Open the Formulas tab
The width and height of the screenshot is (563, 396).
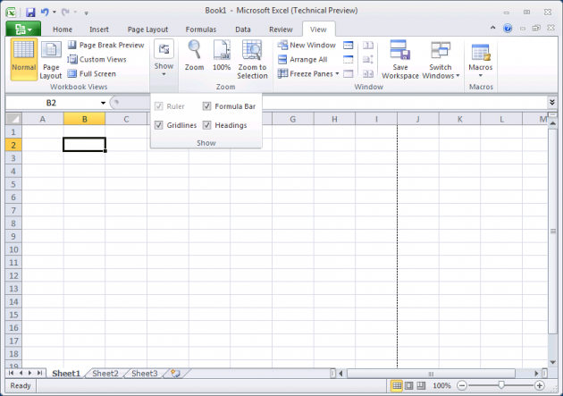click(x=201, y=29)
